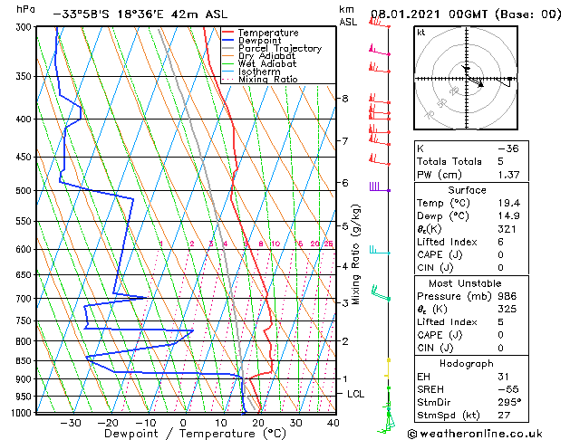Viewport: 570px width, 440px height.
Task: Click the 'kt' label in the hodograph box
Action: click(x=421, y=32)
